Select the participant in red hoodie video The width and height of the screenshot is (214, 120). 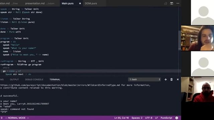click(x=198, y=89)
